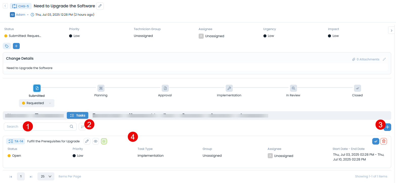This screenshot has height=183, width=396.
Task: Add a new task with the plus button
Action: coord(387,127)
